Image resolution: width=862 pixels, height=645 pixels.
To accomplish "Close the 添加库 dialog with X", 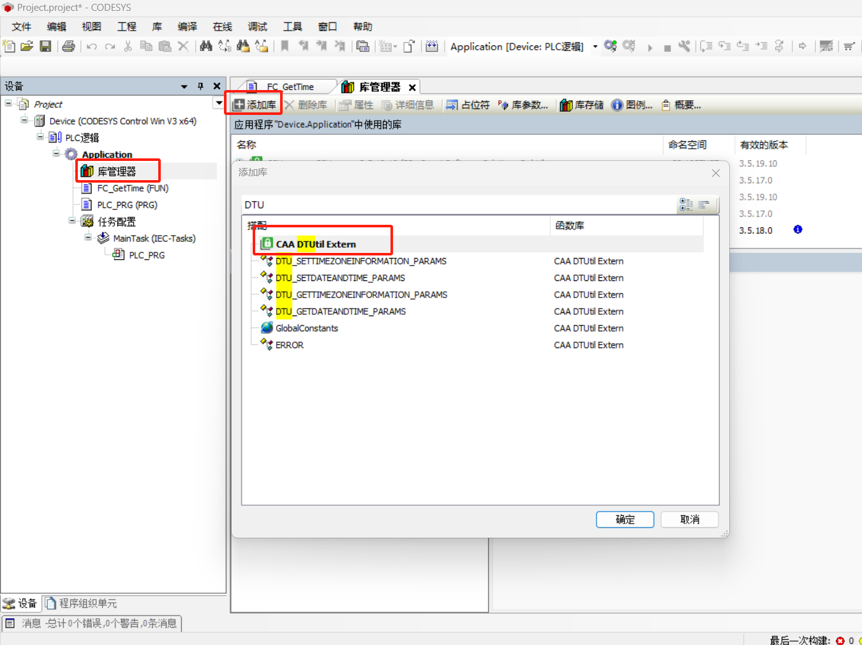I will coord(716,173).
